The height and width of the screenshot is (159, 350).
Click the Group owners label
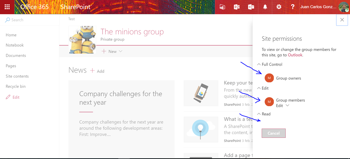tap(288, 78)
